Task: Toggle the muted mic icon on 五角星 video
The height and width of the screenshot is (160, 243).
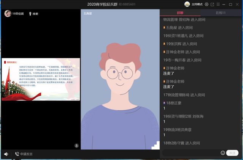Action: (x=76, y=146)
